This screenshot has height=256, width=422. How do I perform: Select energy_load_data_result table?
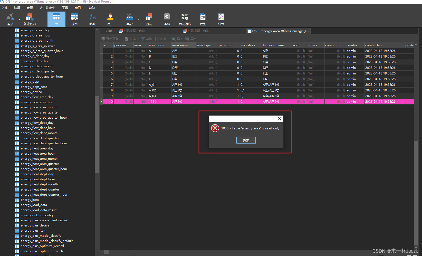tap(39, 210)
